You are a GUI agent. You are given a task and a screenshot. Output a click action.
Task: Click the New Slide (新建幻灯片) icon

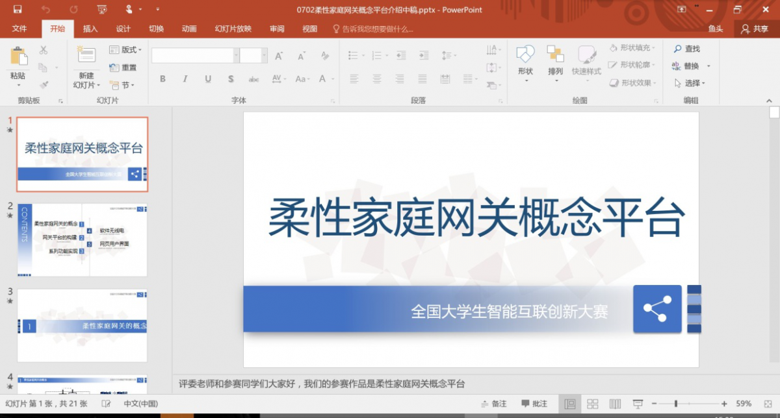pyautogui.click(x=86, y=57)
